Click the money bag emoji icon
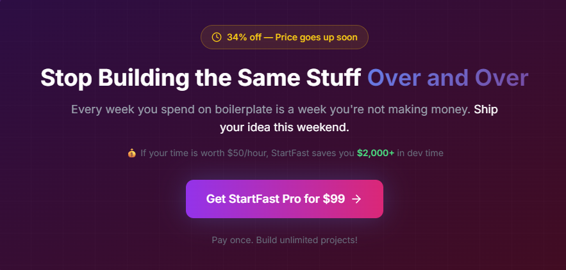 [131, 154]
